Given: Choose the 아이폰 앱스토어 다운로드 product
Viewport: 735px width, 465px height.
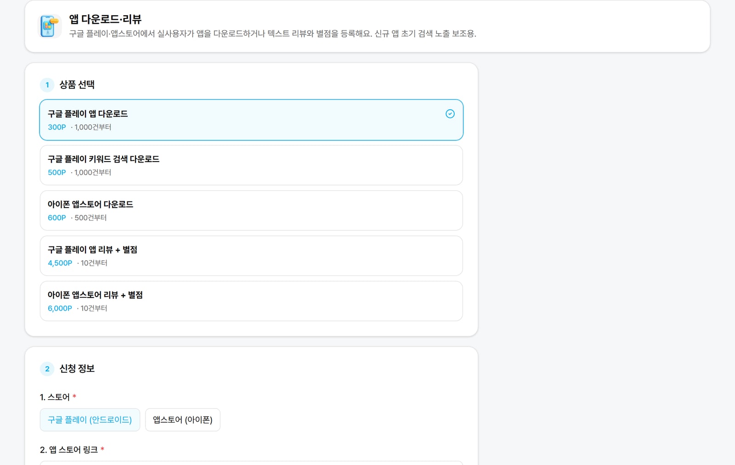Looking at the screenshot, I should pyautogui.click(x=251, y=211).
